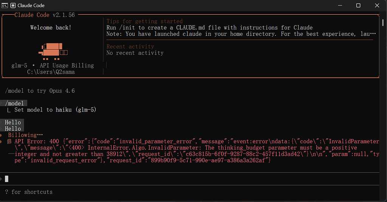The image size is (387, 202).
Task: Click the 'glm-5 • API Usage Billing' text
Action: coord(53,66)
